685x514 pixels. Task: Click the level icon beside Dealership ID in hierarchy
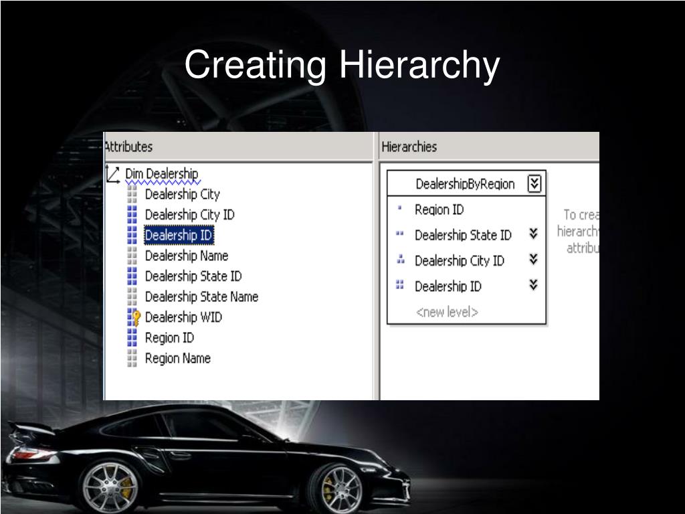[400, 285]
